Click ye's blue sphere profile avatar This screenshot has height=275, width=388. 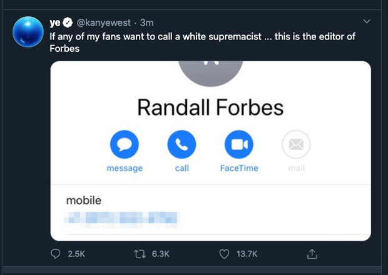pos(29,32)
